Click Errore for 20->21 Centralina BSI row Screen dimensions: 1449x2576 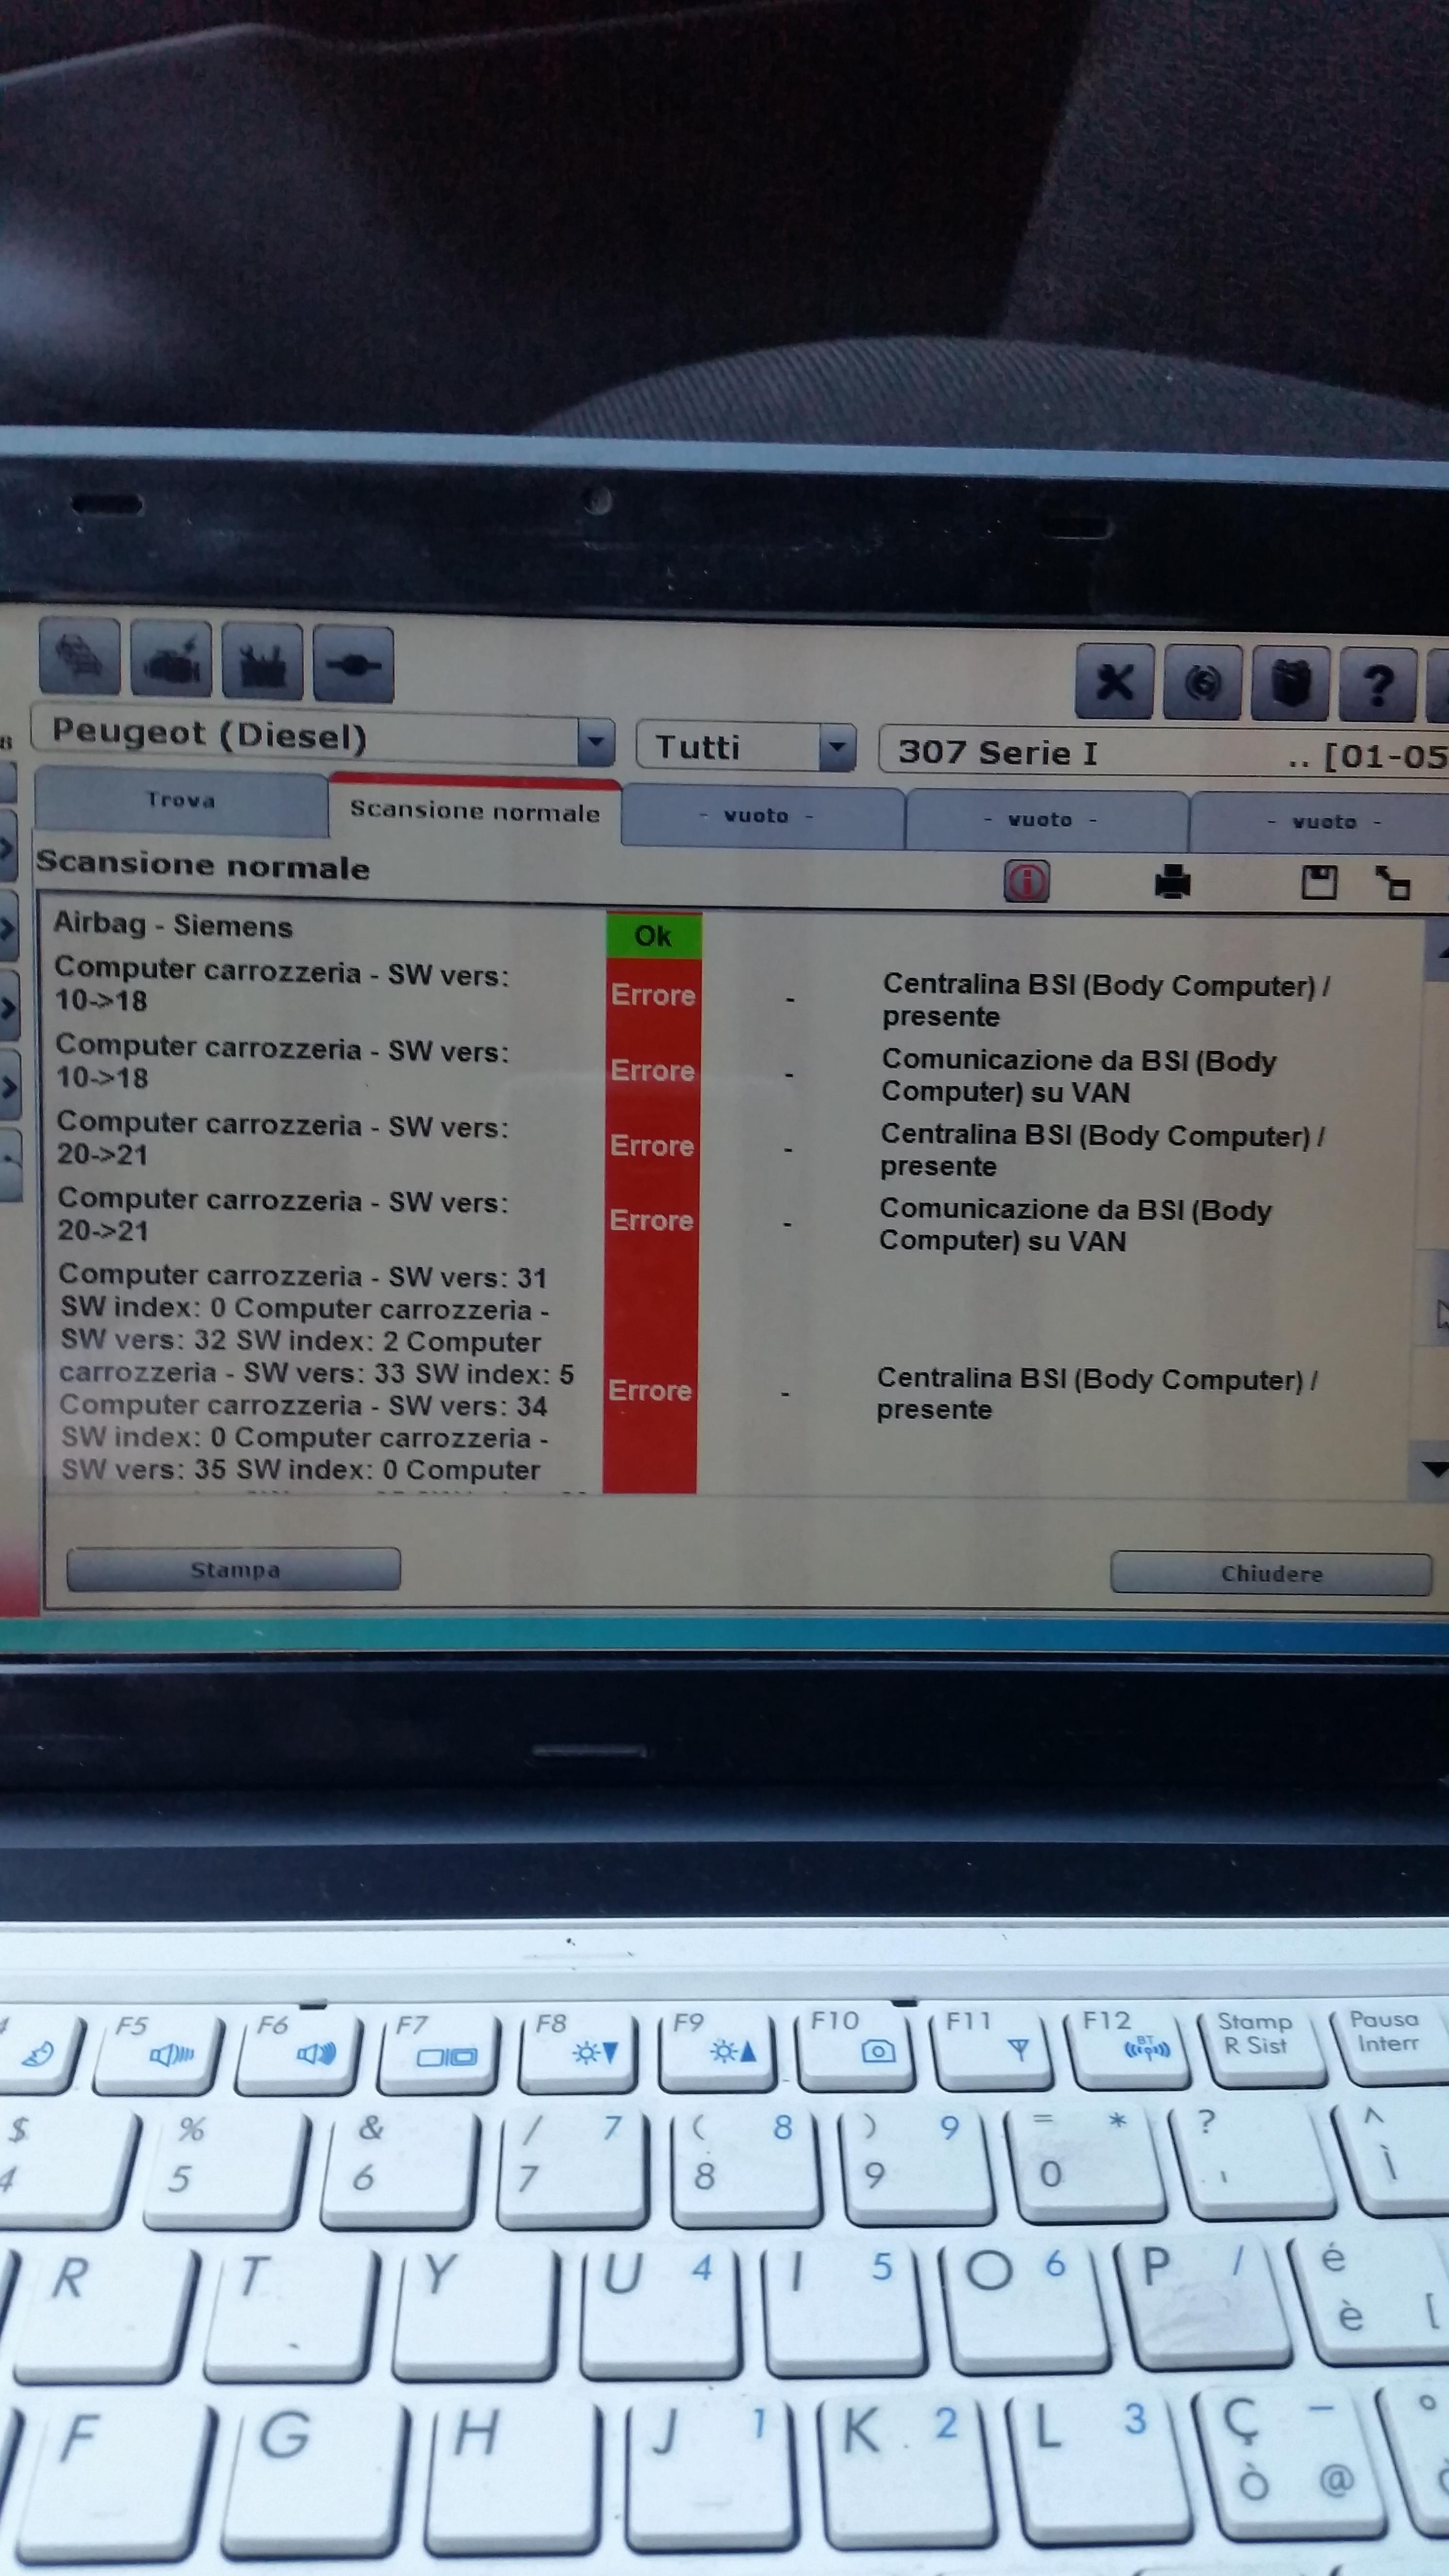[652, 1146]
